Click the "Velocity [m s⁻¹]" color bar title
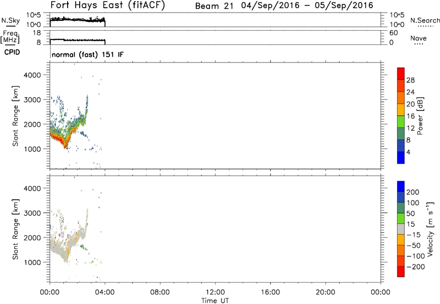 [430, 229]
